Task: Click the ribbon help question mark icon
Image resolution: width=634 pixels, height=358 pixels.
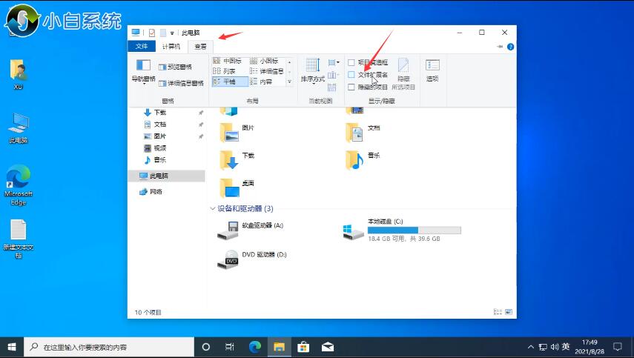Action: [x=511, y=47]
